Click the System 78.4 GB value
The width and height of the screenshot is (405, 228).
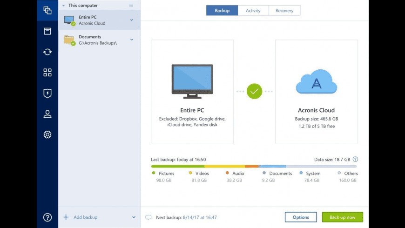click(312, 180)
